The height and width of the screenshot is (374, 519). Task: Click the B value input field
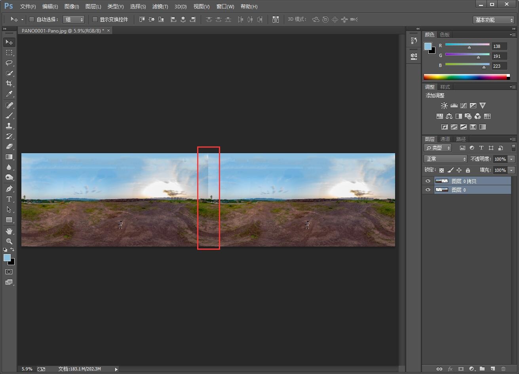(x=499, y=66)
